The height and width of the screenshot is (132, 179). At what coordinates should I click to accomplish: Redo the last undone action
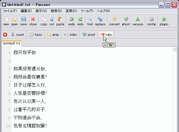(80, 21)
